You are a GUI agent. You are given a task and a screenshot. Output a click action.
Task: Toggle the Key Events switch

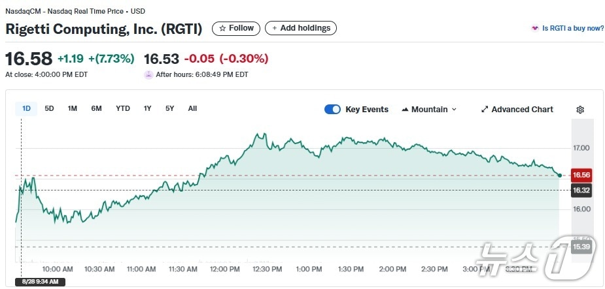point(332,110)
